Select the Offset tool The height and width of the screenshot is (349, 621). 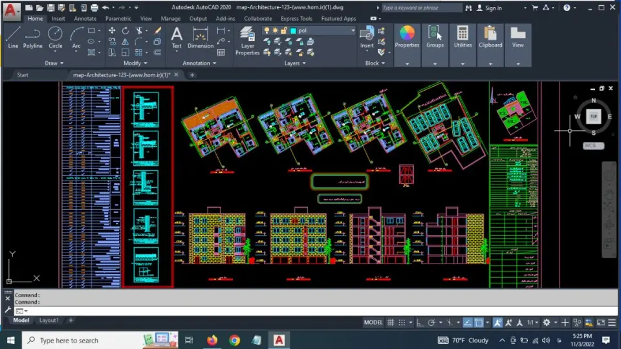click(x=158, y=52)
